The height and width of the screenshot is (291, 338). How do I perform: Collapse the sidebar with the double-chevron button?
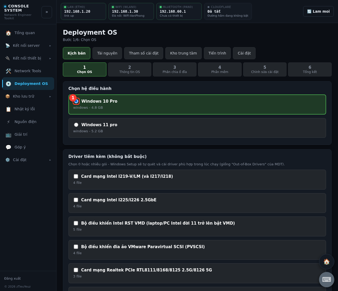point(47,12)
